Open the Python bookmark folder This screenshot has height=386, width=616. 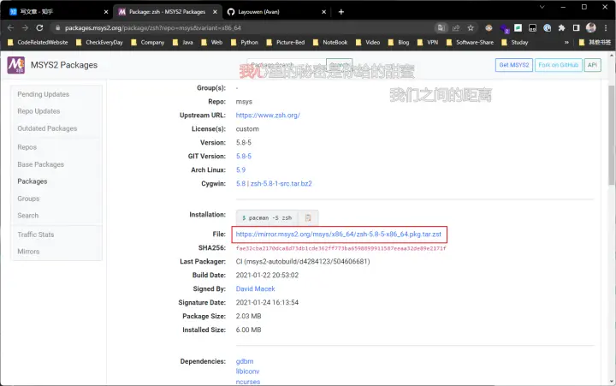point(245,43)
